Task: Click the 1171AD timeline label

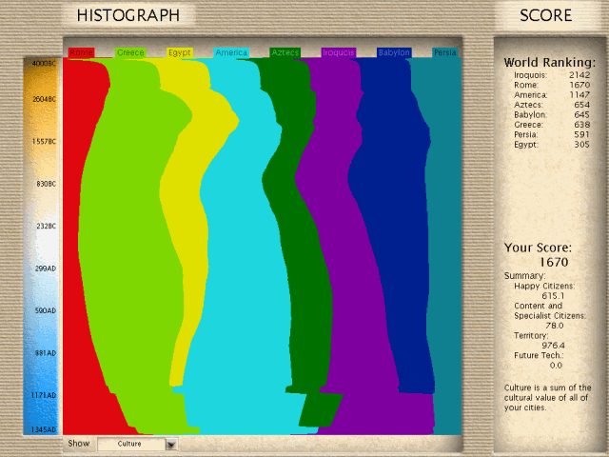Action: 44,396
